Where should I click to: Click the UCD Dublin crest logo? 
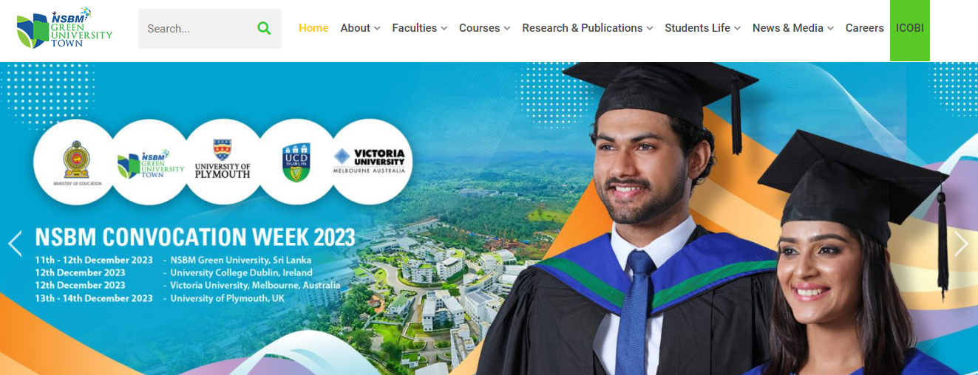(296, 161)
